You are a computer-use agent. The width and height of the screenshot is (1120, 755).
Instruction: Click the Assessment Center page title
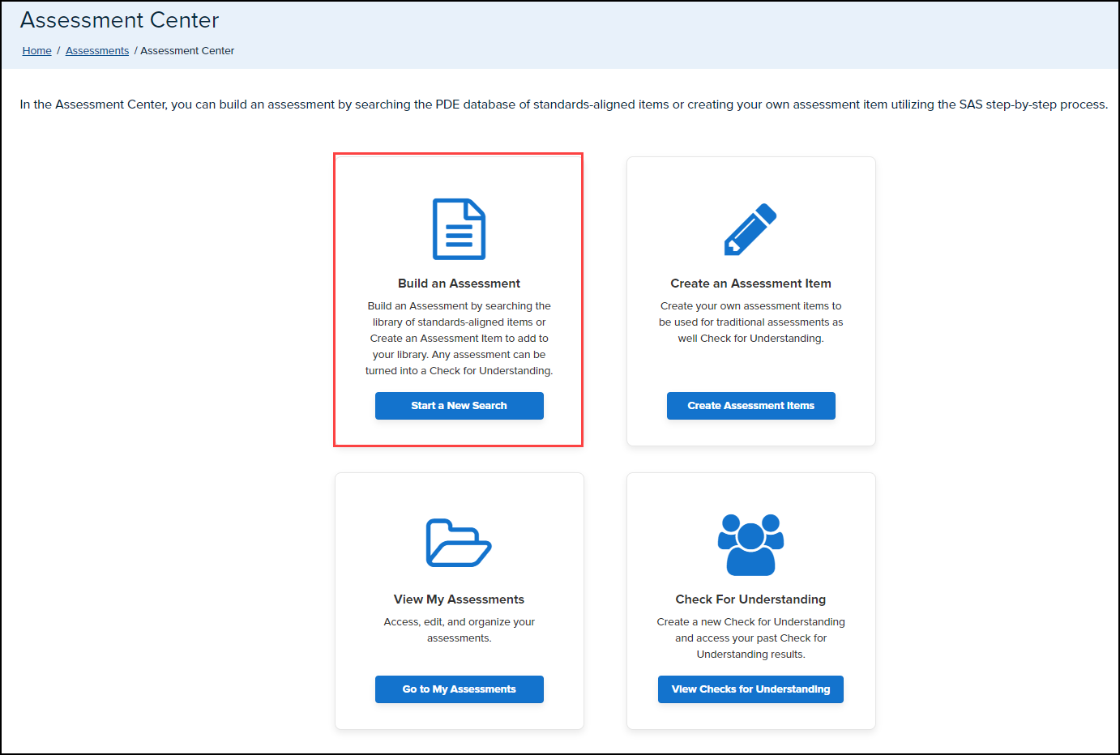click(x=120, y=20)
